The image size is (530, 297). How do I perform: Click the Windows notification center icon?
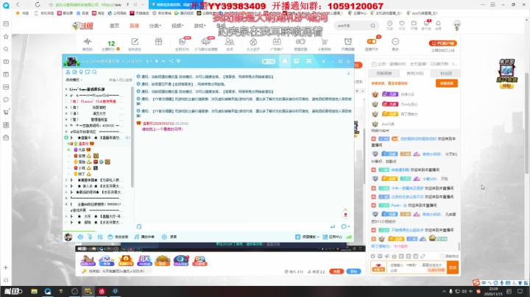(520, 291)
